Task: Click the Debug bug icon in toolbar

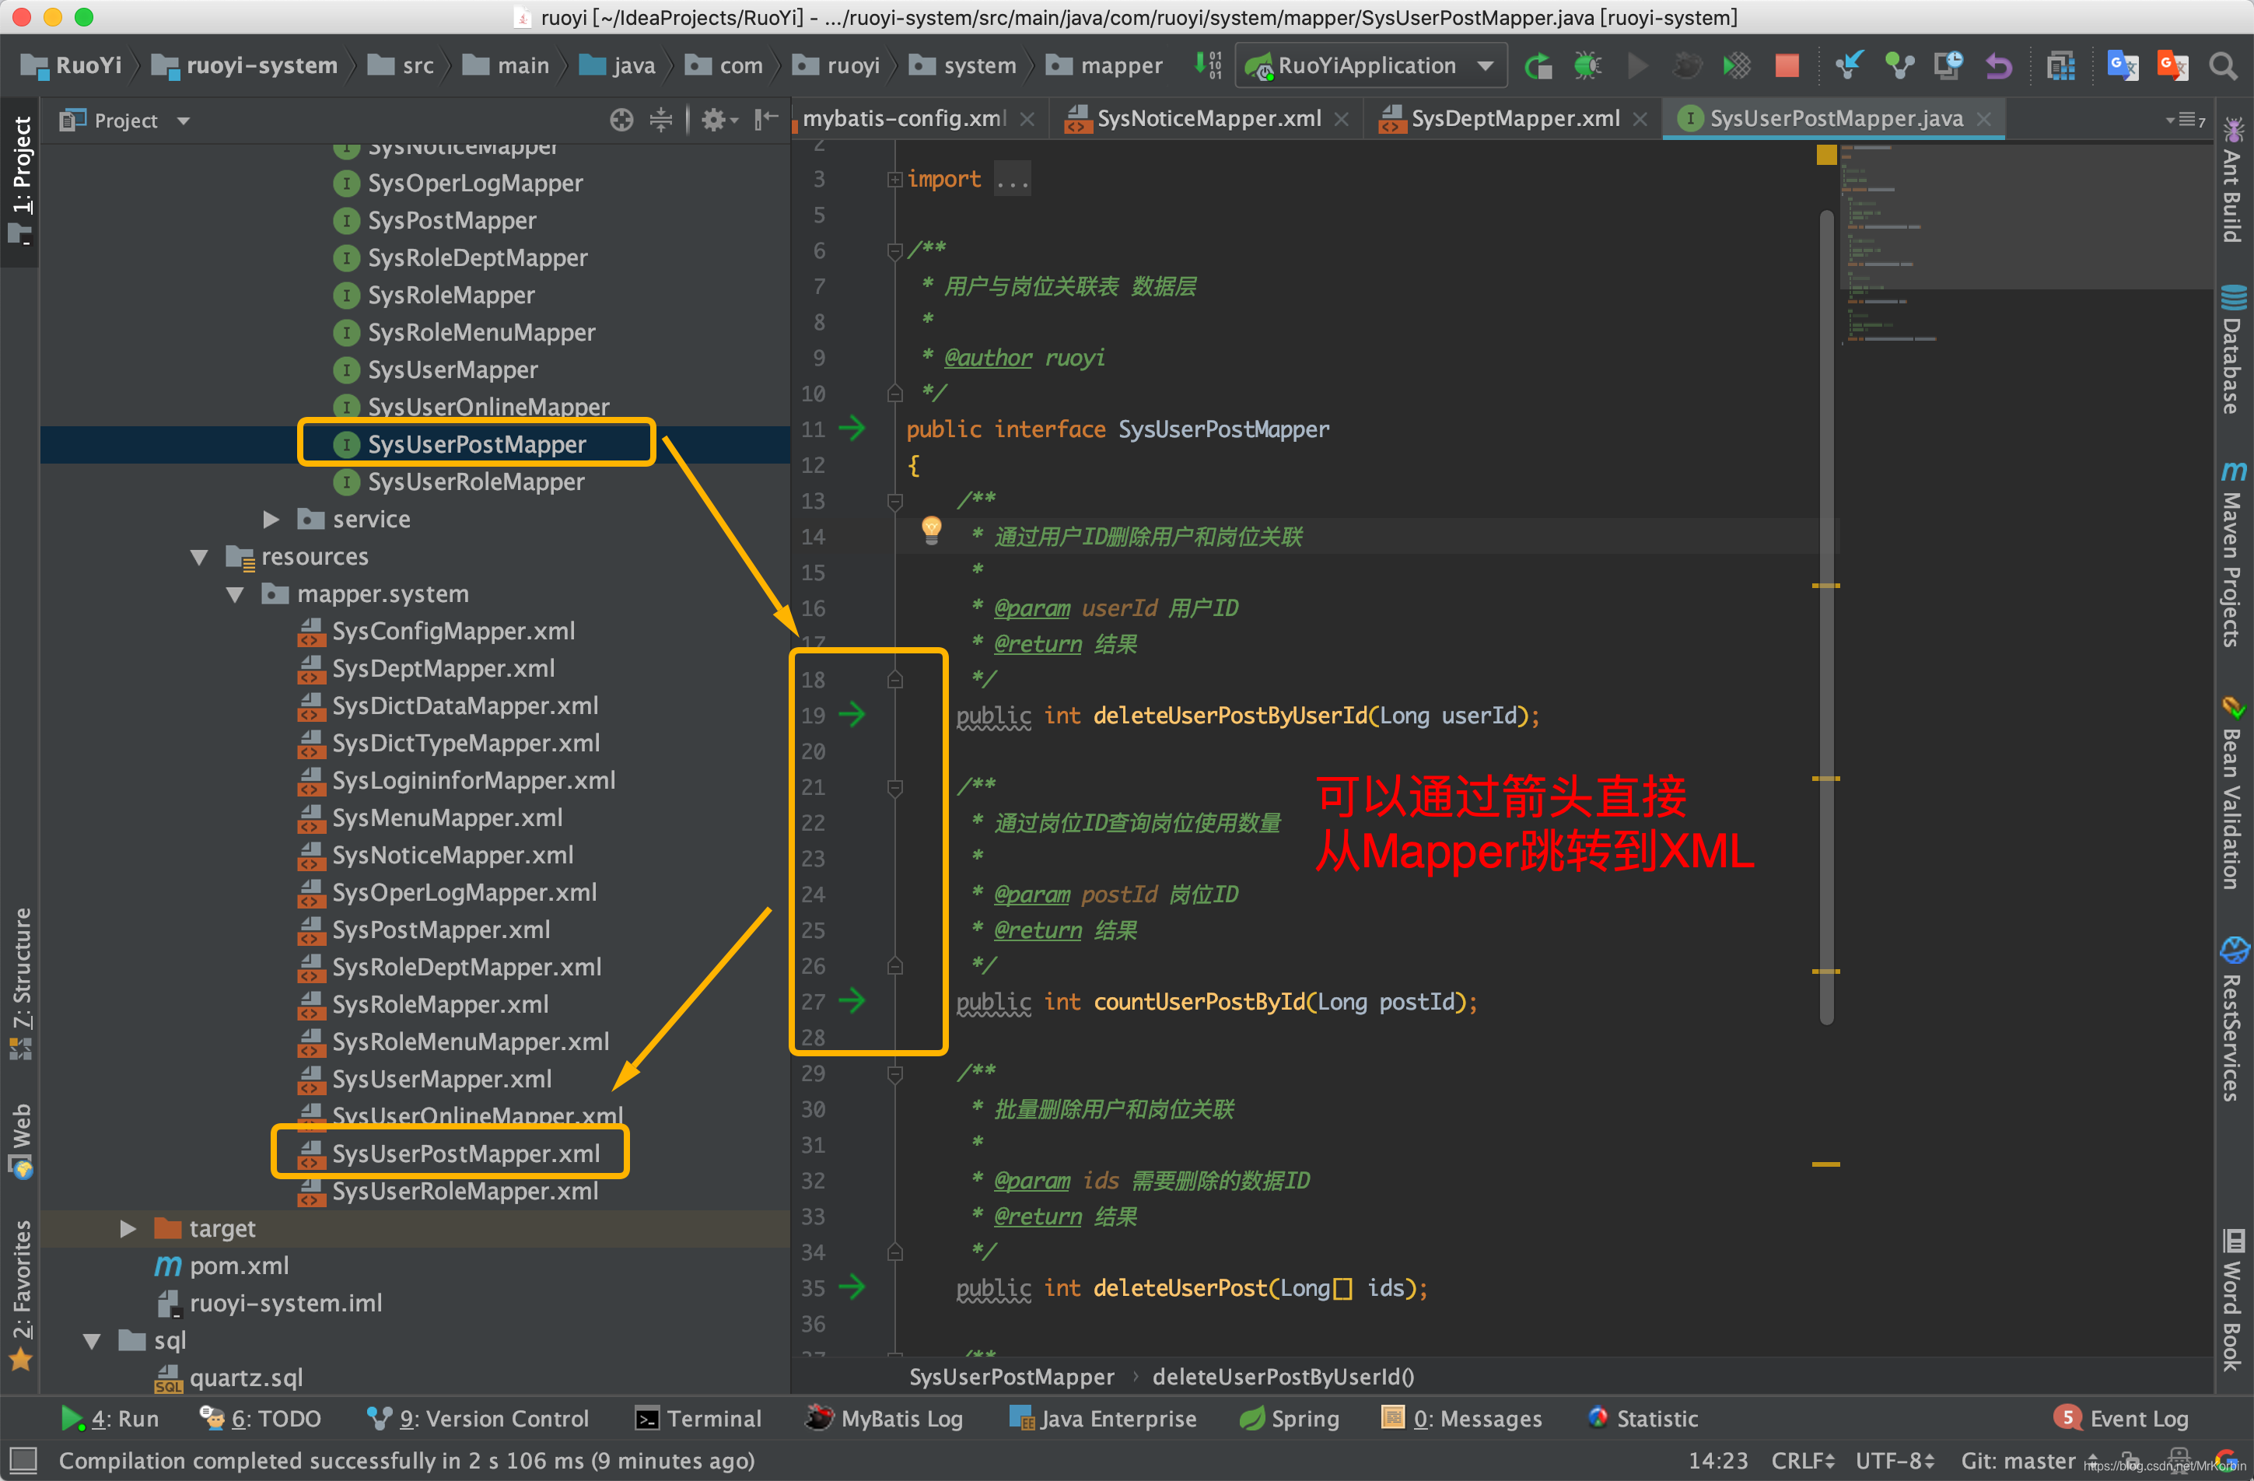Action: (1587, 65)
